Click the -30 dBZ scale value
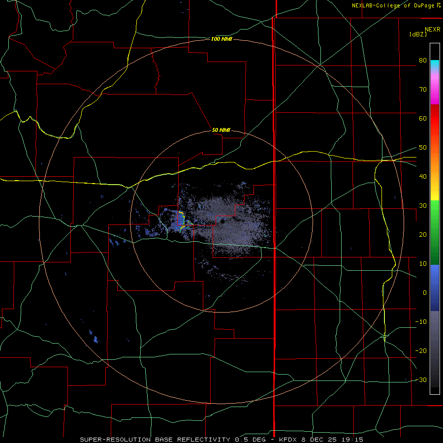The height and width of the screenshot is (443, 443). pos(421,380)
